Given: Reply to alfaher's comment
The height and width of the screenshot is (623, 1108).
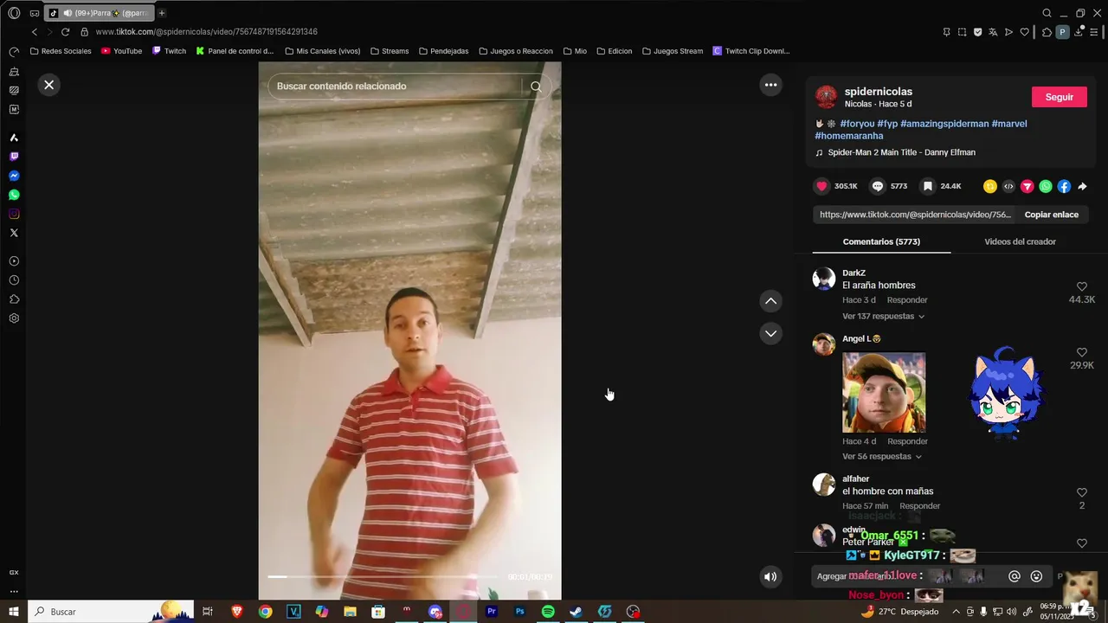Looking at the screenshot, I should click(919, 506).
